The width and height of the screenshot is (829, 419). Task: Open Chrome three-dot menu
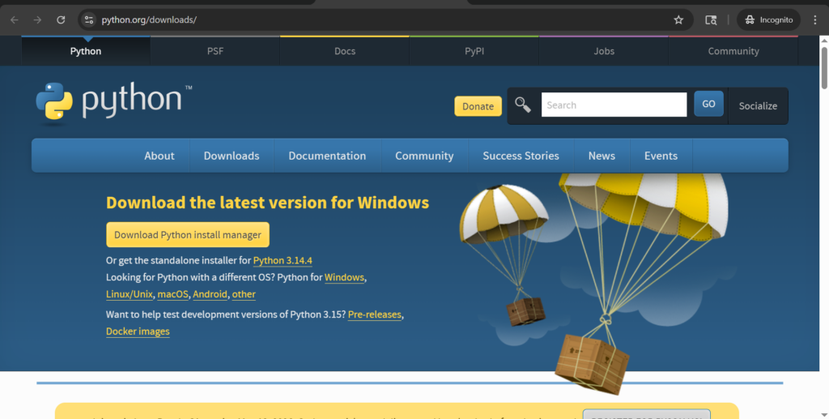pyautogui.click(x=814, y=19)
